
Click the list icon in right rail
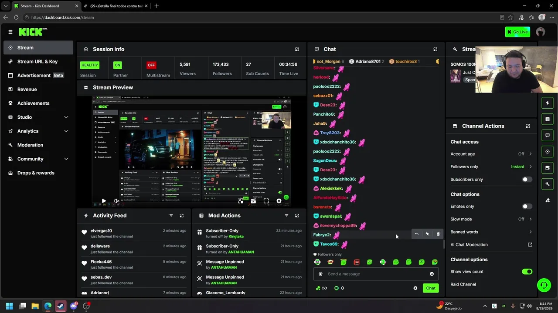pos(548,119)
